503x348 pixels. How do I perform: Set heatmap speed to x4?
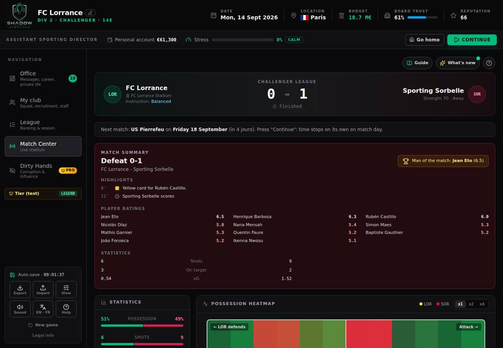coord(482,304)
